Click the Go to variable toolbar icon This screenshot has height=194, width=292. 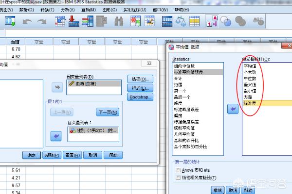[74, 21]
